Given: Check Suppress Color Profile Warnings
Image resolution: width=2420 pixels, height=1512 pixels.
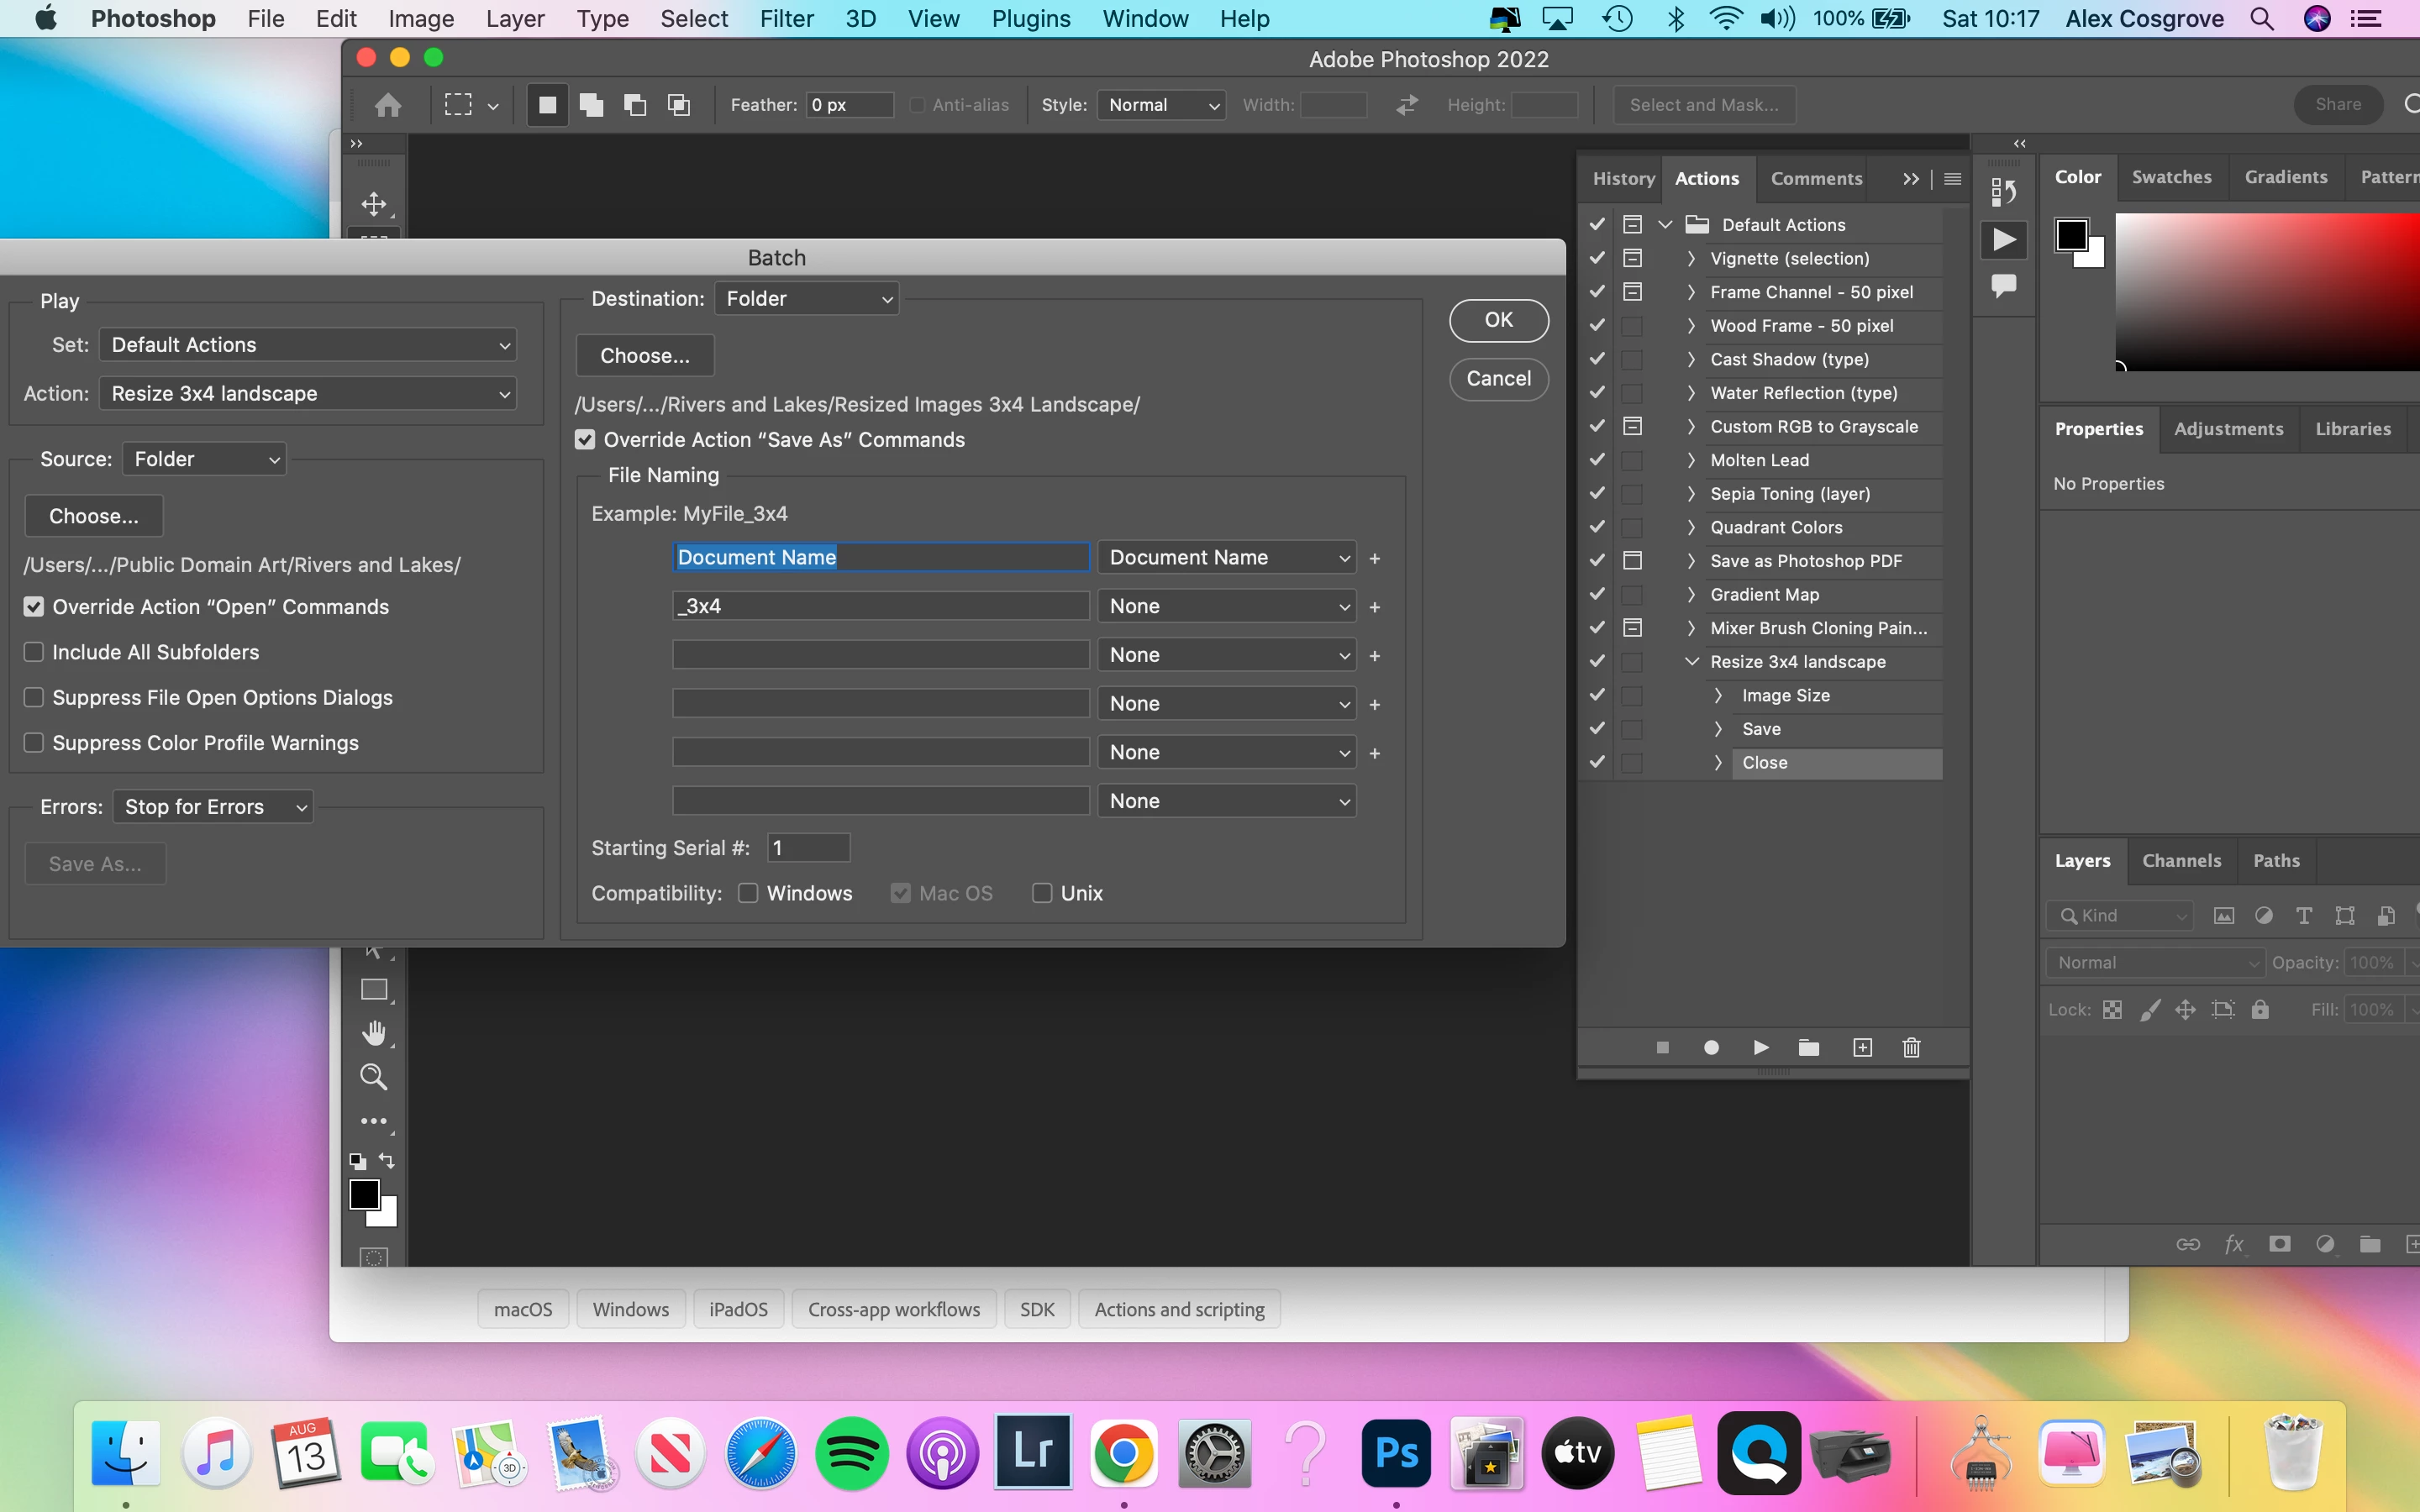Looking at the screenshot, I should click(x=34, y=743).
